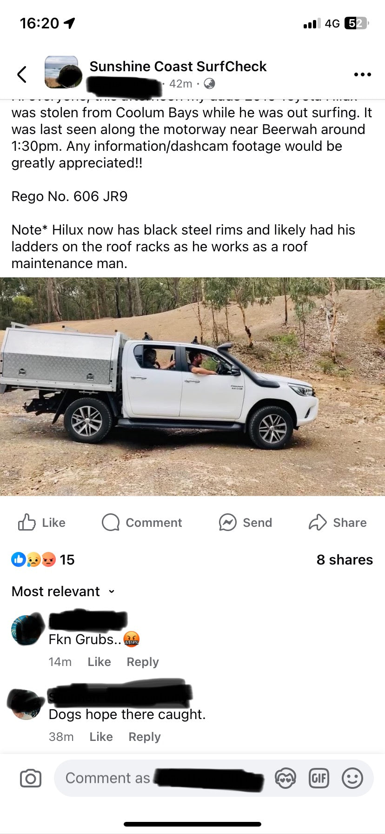Send post via Messenger icon
Screen dimensions: 385x834
(x=246, y=523)
